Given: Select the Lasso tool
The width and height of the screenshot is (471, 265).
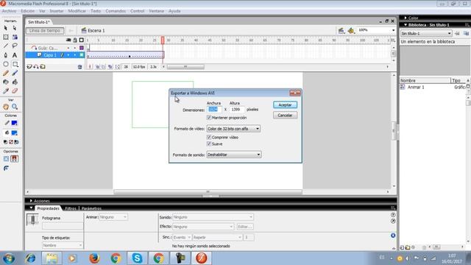Looking at the screenshot, I should [x=15, y=46].
